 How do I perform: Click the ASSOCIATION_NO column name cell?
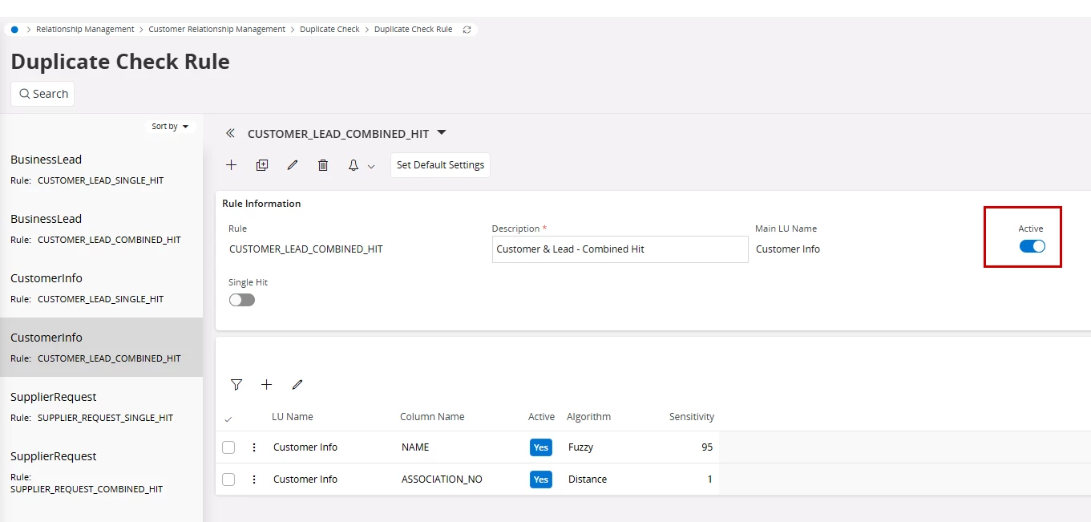pos(442,480)
